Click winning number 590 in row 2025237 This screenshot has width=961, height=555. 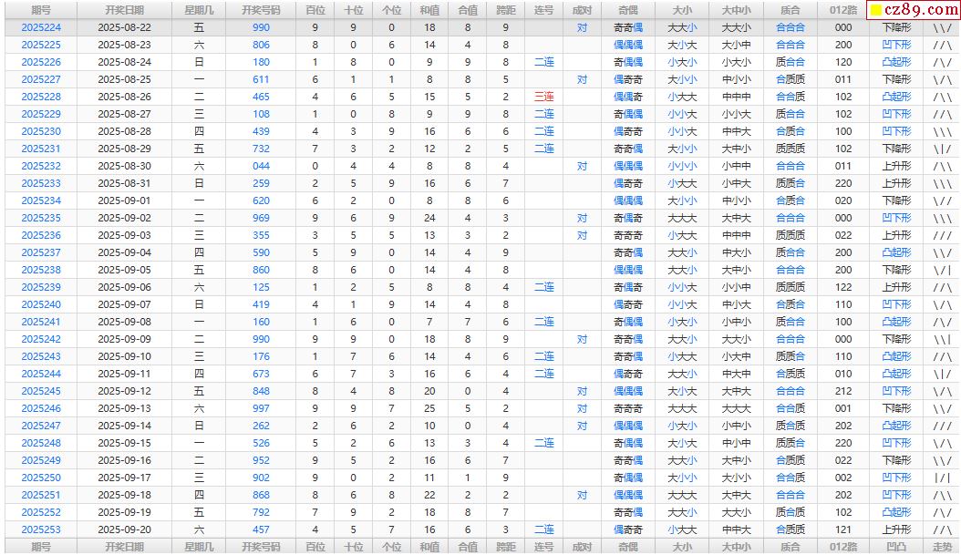click(261, 252)
